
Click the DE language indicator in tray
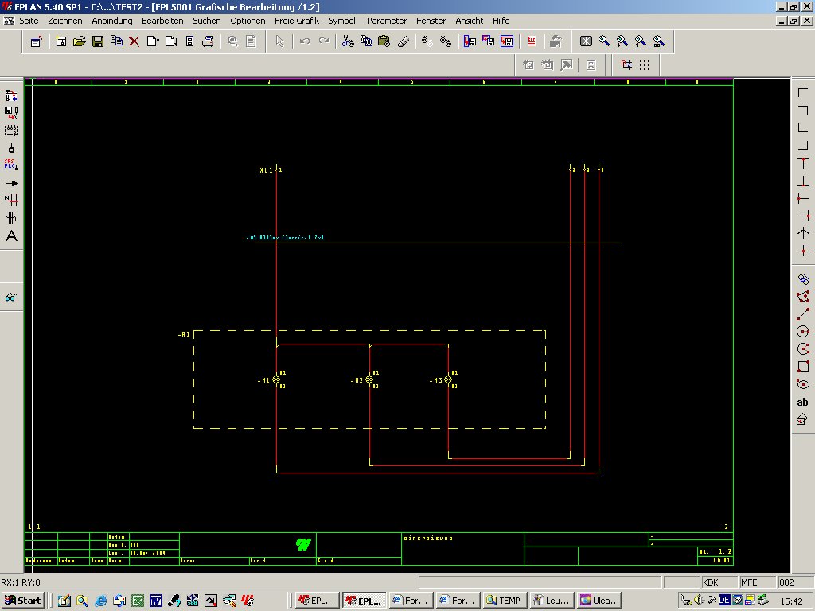[x=724, y=601]
